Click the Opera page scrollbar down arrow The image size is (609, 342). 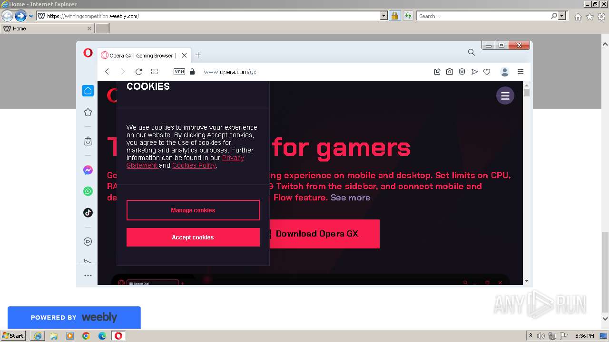pyautogui.click(x=526, y=281)
